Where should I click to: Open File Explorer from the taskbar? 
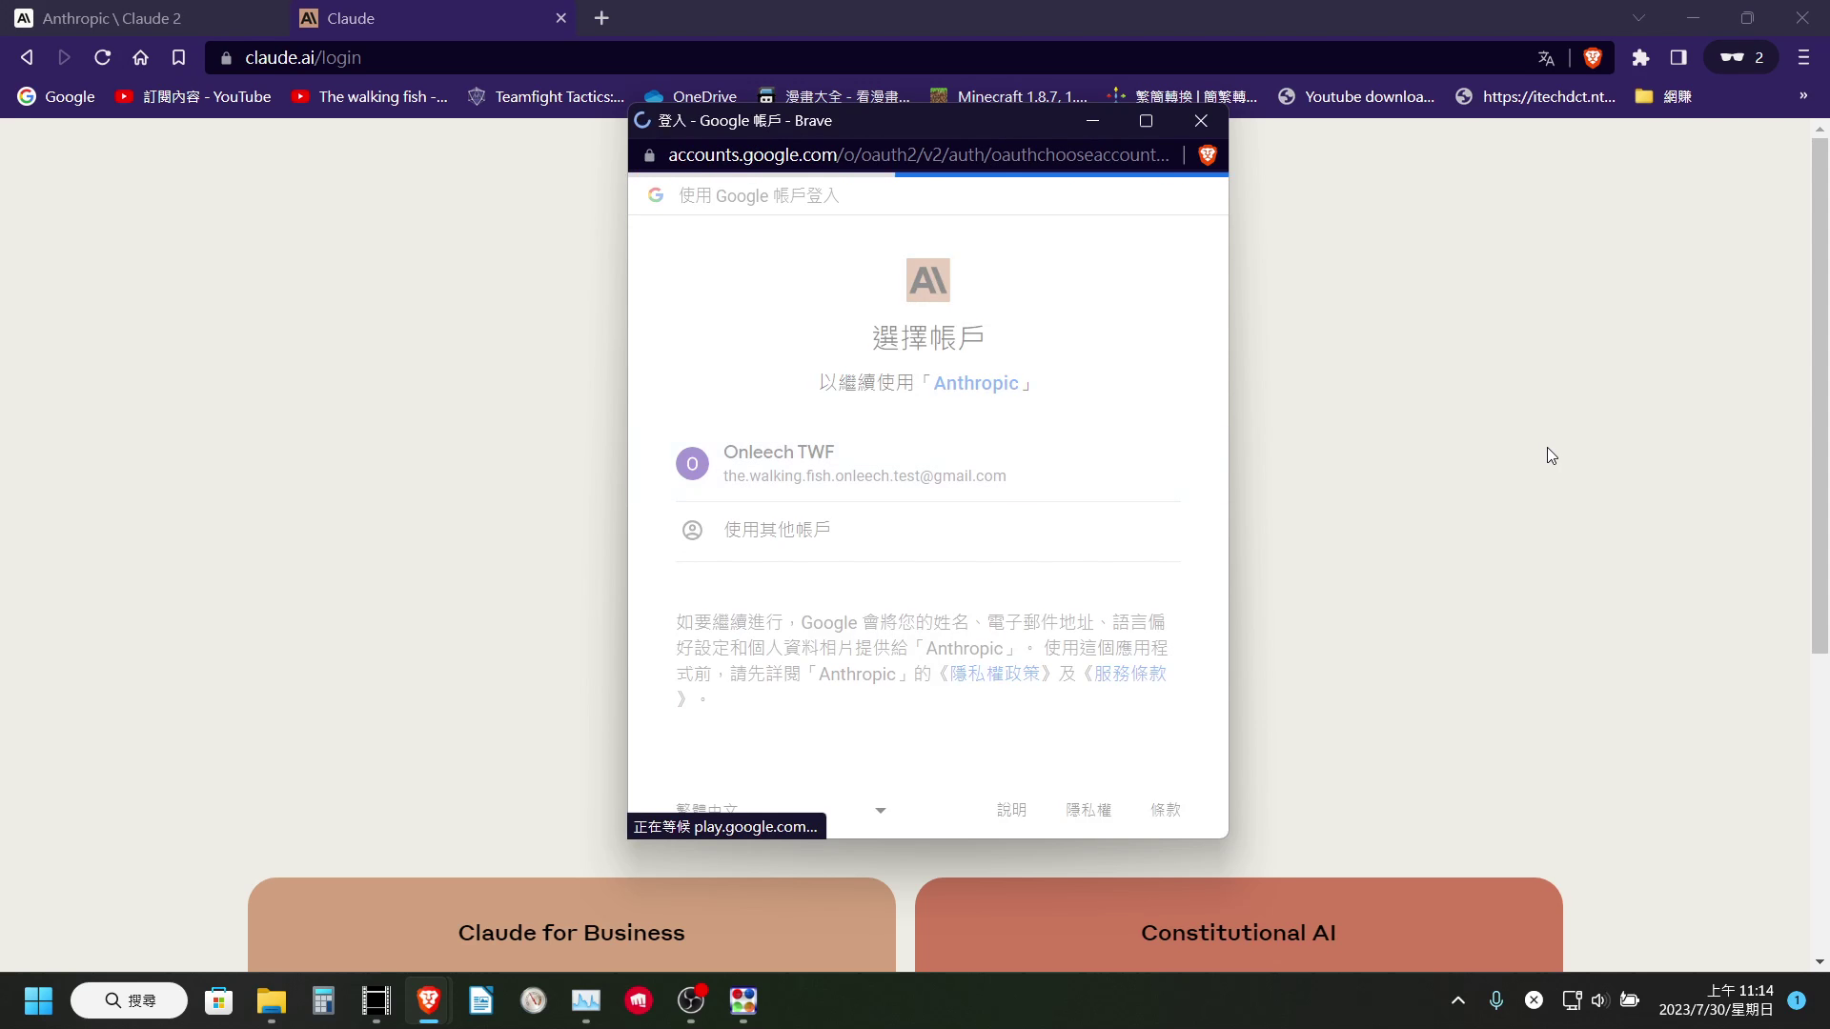click(x=272, y=1000)
